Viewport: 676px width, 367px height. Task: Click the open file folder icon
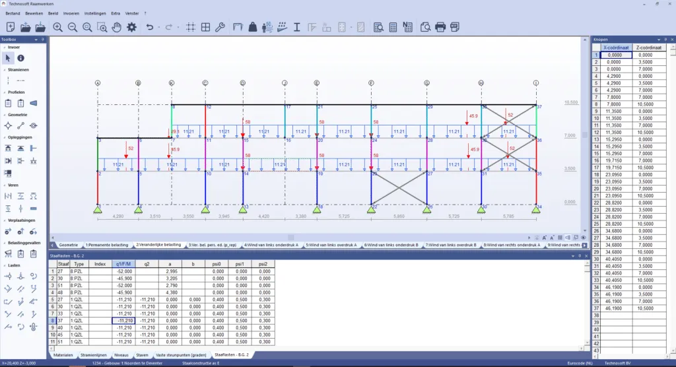[x=26, y=27]
